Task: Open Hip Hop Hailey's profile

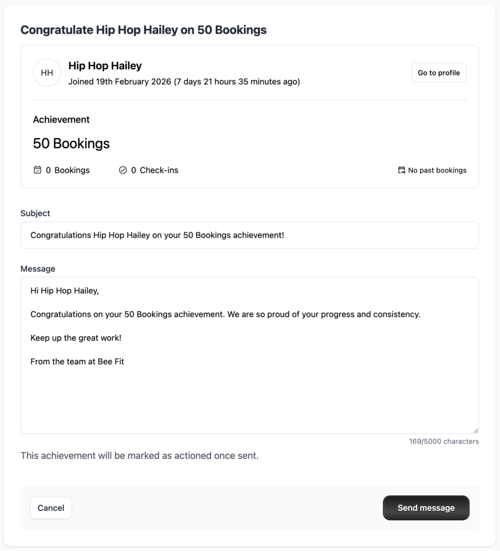Action: point(439,73)
